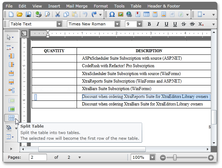Open the 100% zoom level dropdown
Viewport: 222px width, 168px height.
[x=152, y=157]
